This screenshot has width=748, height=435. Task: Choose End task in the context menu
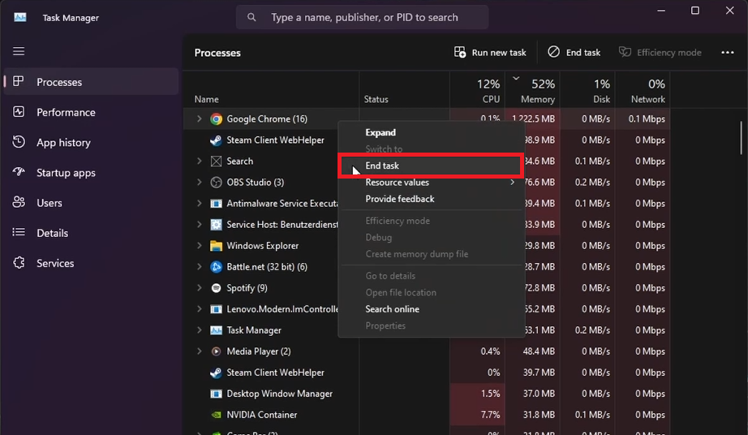pos(431,166)
